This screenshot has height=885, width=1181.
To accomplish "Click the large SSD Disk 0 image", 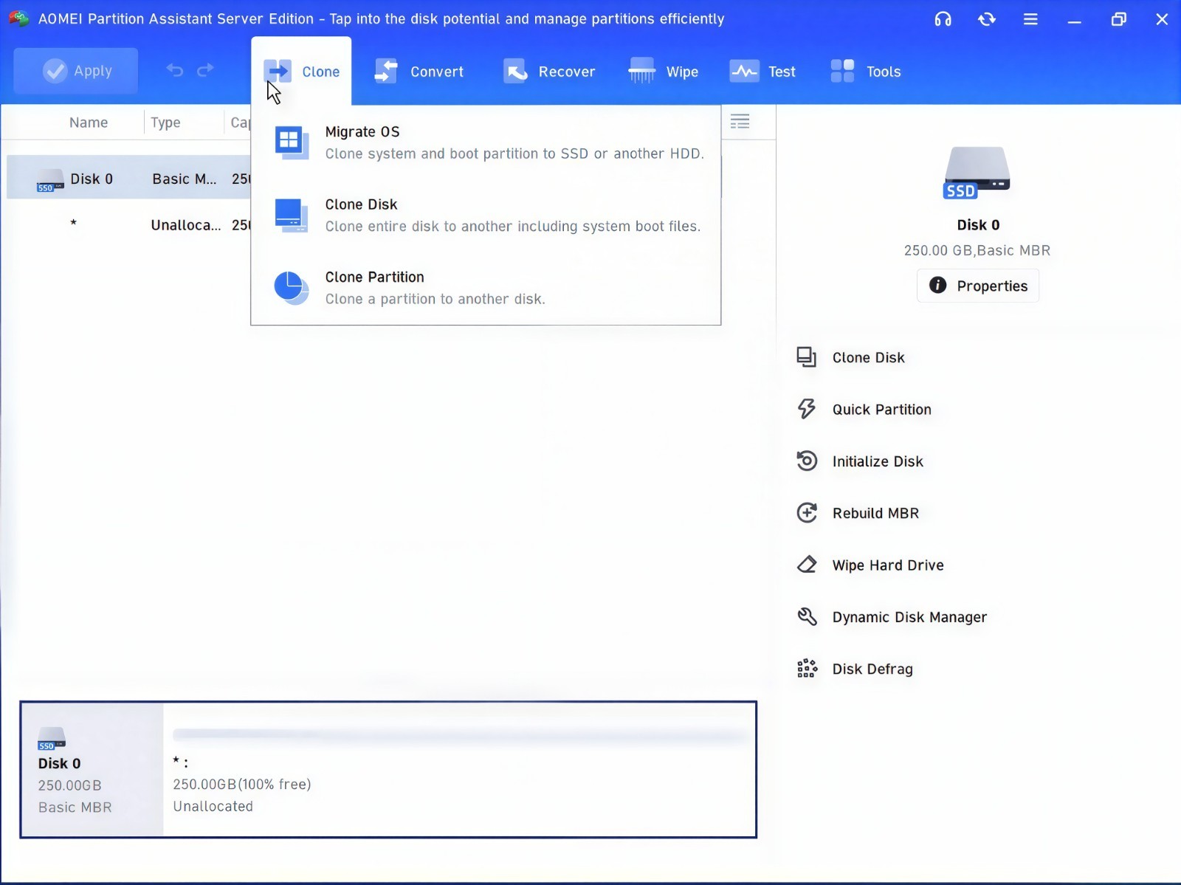I will (977, 173).
